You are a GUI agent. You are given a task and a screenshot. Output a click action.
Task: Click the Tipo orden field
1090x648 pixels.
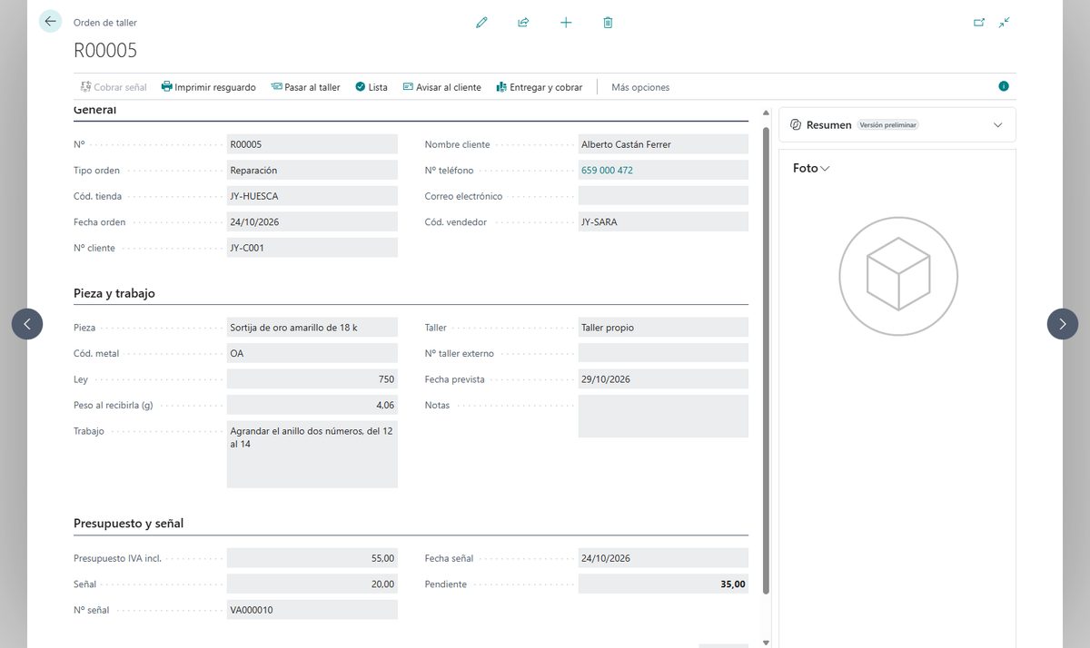click(x=312, y=170)
